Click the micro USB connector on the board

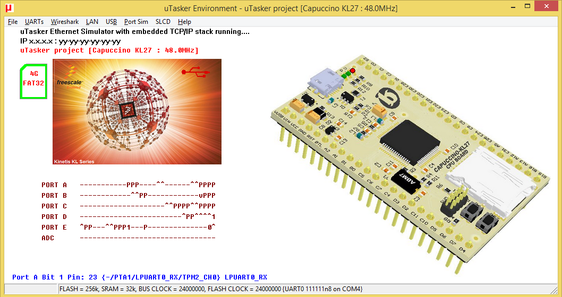324,81
